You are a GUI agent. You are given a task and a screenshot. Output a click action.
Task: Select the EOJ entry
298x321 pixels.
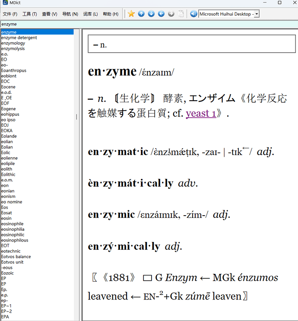click(5, 125)
